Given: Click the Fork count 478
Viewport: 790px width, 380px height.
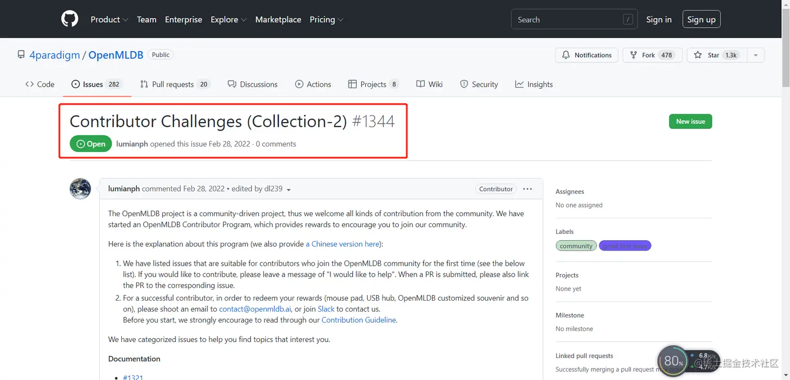Looking at the screenshot, I should [666, 55].
